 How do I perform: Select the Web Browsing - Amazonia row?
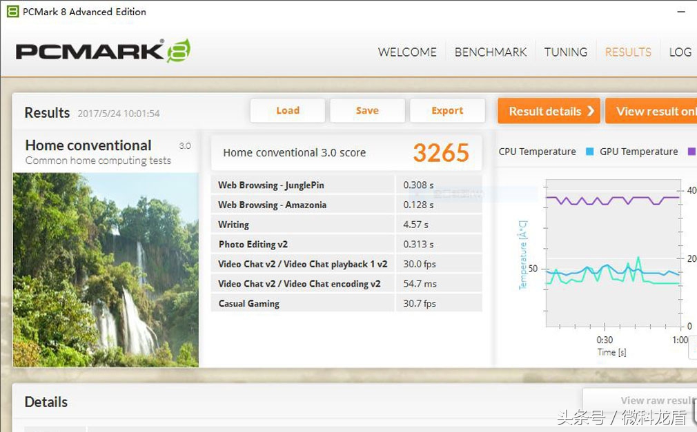(x=346, y=205)
